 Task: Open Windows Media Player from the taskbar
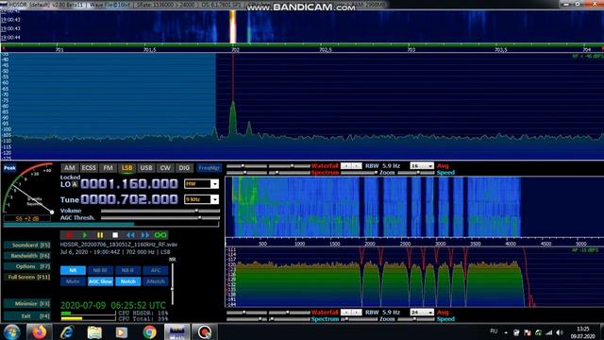point(122,331)
